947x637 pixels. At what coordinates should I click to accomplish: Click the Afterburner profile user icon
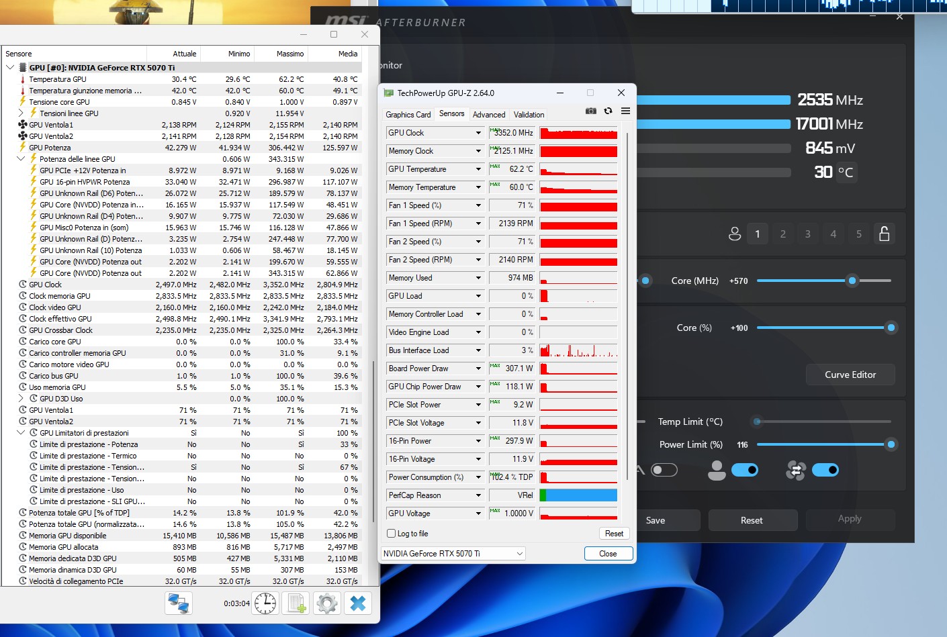(x=735, y=234)
